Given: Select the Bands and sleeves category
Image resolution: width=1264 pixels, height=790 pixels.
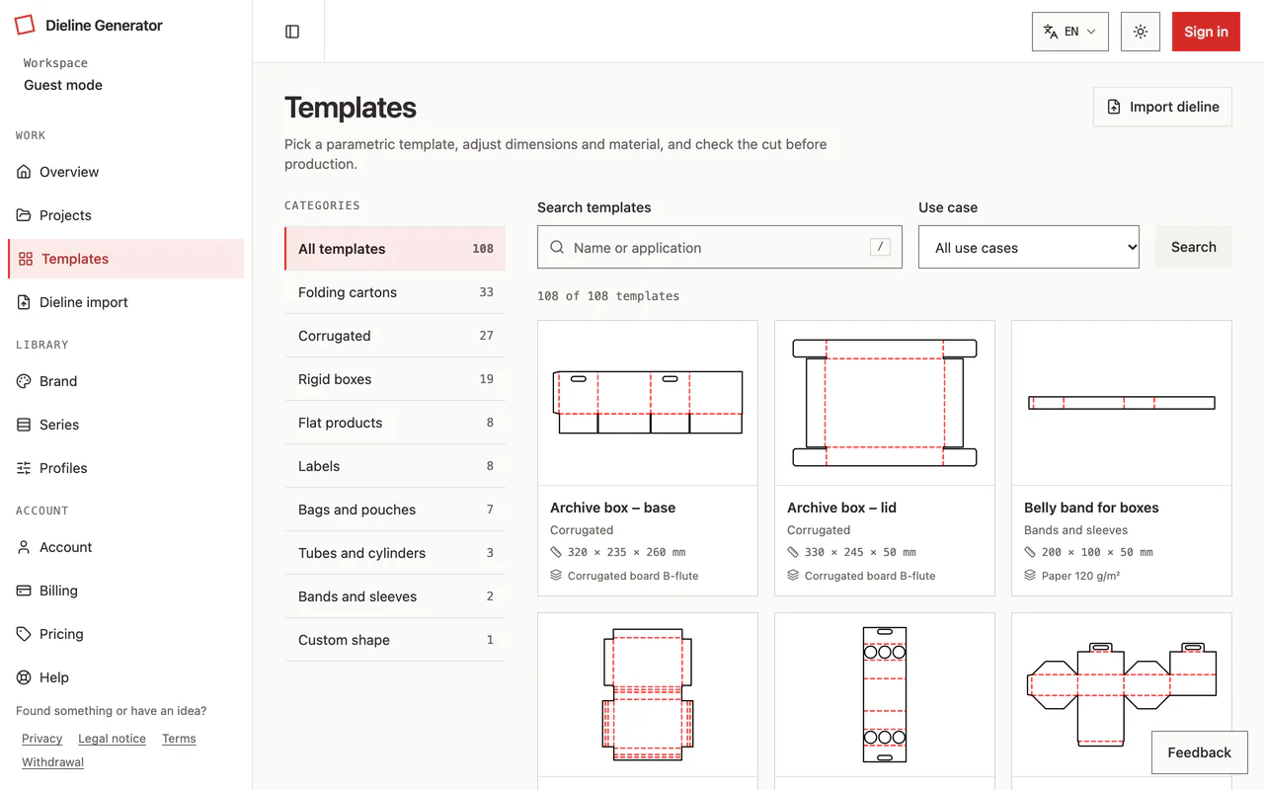Looking at the screenshot, I should click(x=395, y=596).
